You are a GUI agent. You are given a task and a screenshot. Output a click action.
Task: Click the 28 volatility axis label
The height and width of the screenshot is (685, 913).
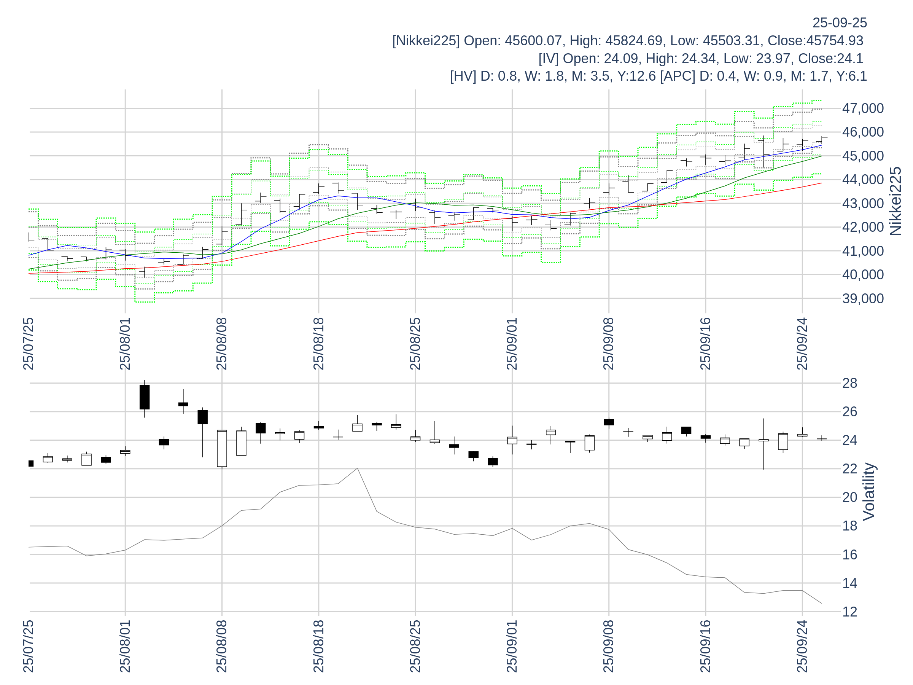(x=849, y=383)
